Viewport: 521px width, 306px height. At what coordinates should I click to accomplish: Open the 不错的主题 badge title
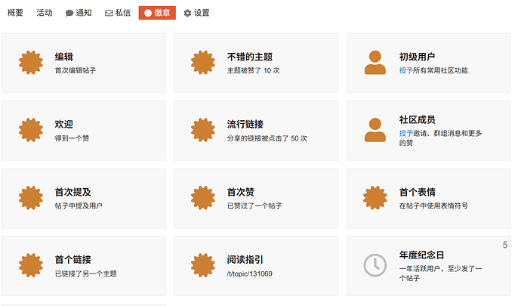pos(250,57)
